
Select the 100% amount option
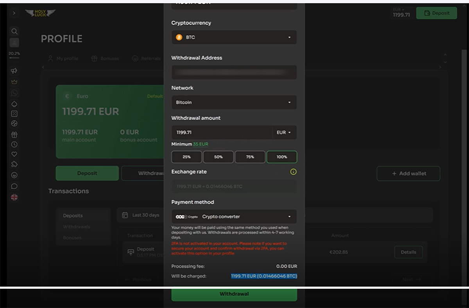[281, 157]
